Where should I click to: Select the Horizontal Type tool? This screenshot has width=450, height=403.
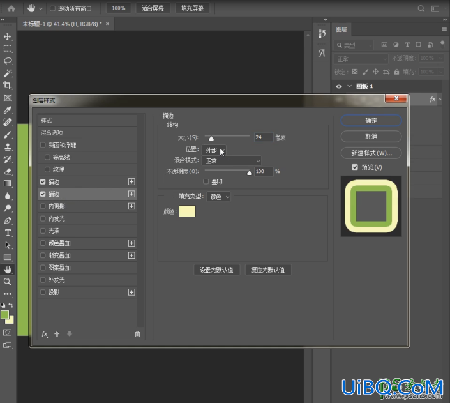pyautogui.click(x=8, y=232)
